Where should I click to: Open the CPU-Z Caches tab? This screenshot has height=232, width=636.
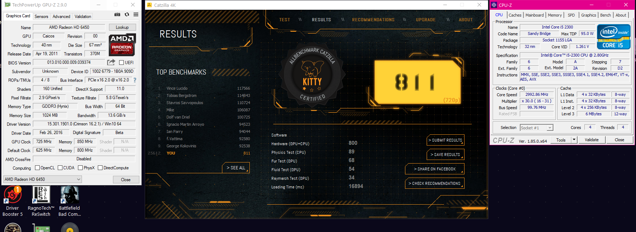(515, 15)
